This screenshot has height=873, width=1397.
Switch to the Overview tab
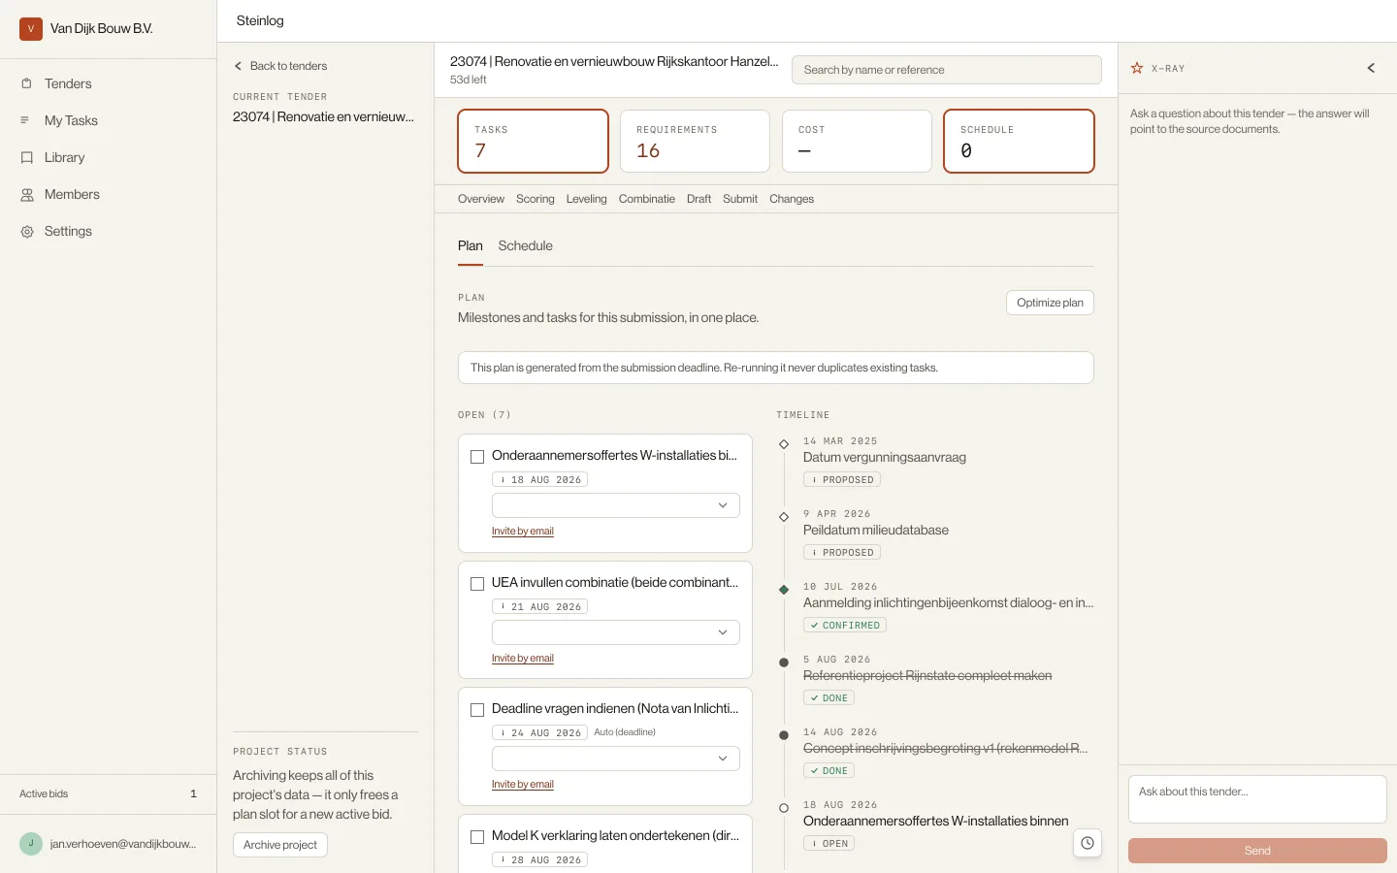481,199
